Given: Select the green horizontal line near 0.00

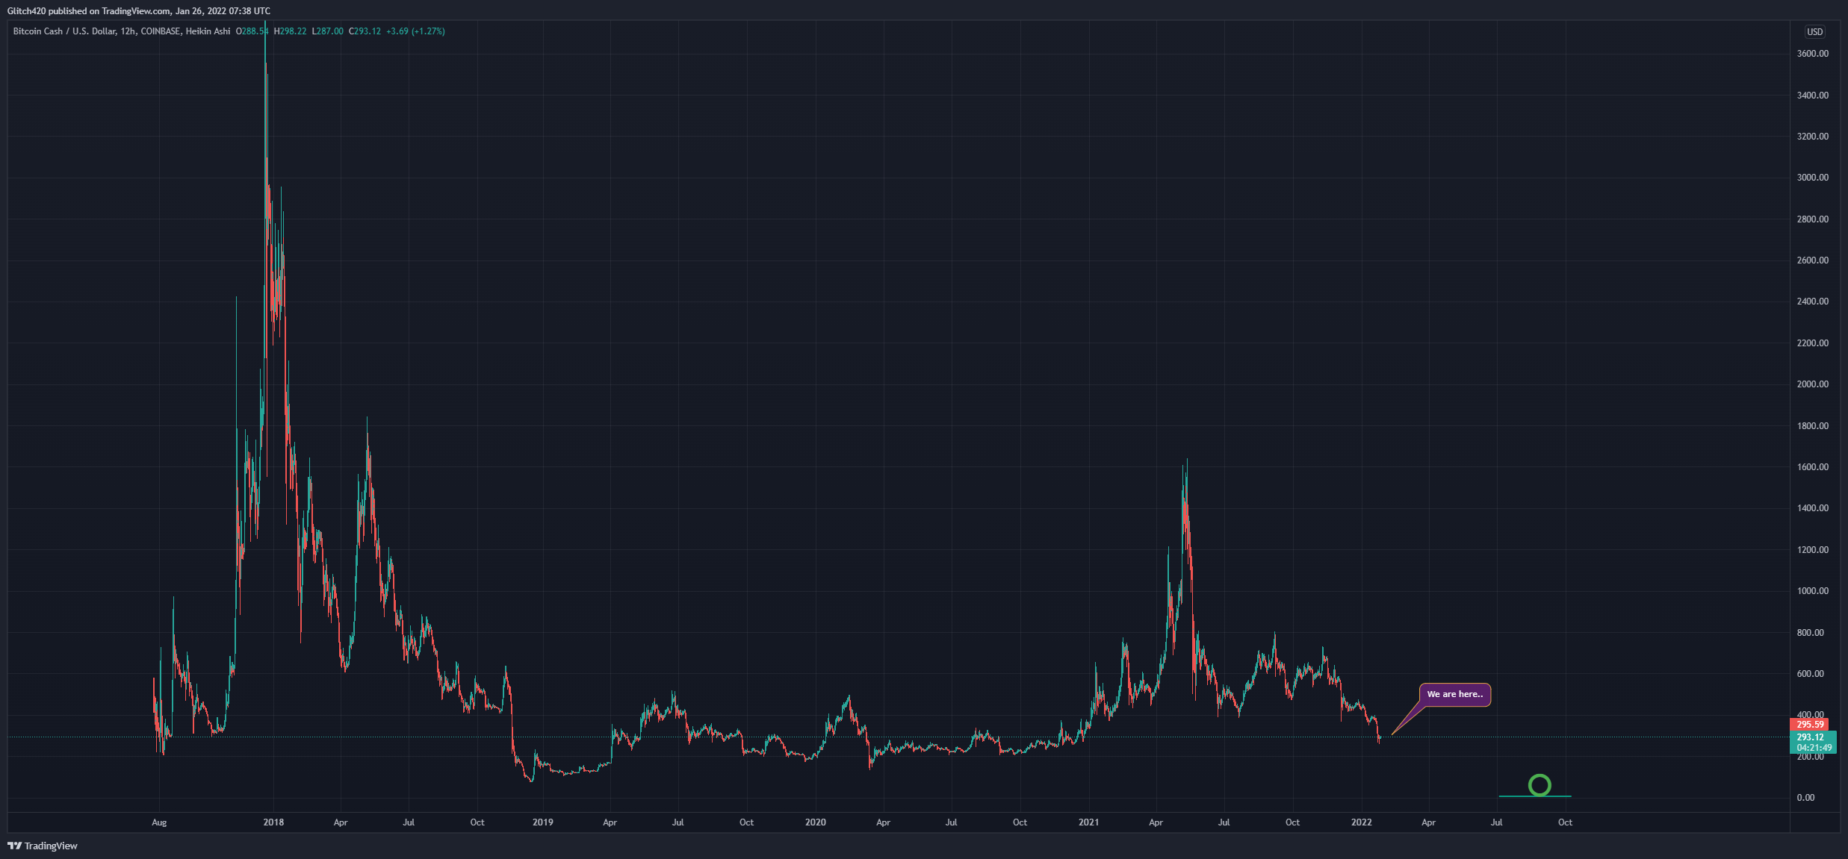Looking at the screenshot, I should click(1535, 796).
